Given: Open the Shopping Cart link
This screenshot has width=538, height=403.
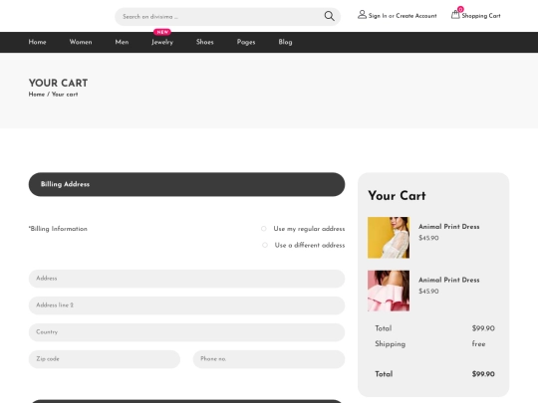Looking at the screenshot, I should 481,16.
